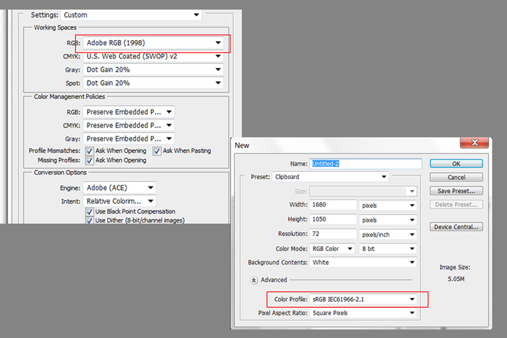Open the bit depth dropdown showing 8 bit

(388, 249)
